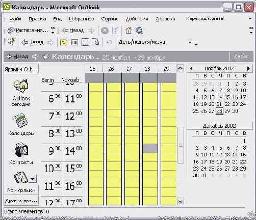Select day 26 column header
Image resolution: width=256 pixels, height=220 pixels.
click(x=111, y=69)
